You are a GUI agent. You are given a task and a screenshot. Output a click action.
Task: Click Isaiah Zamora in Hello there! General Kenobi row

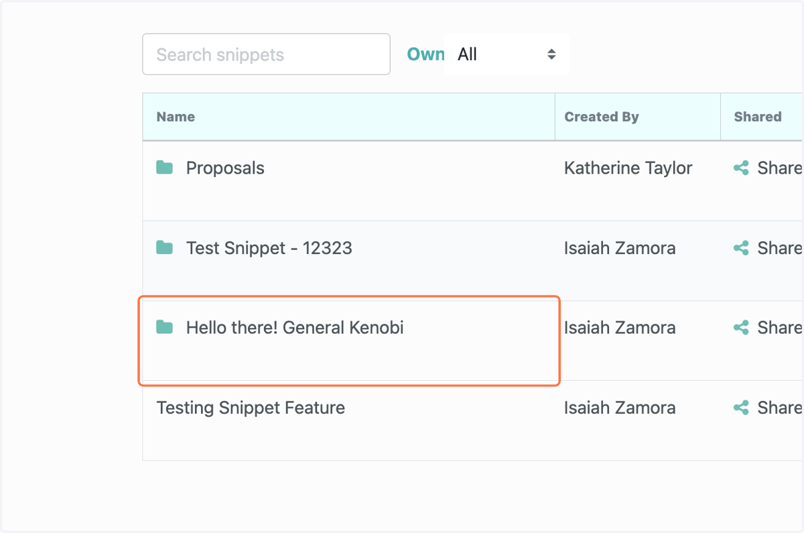(620, 328)
